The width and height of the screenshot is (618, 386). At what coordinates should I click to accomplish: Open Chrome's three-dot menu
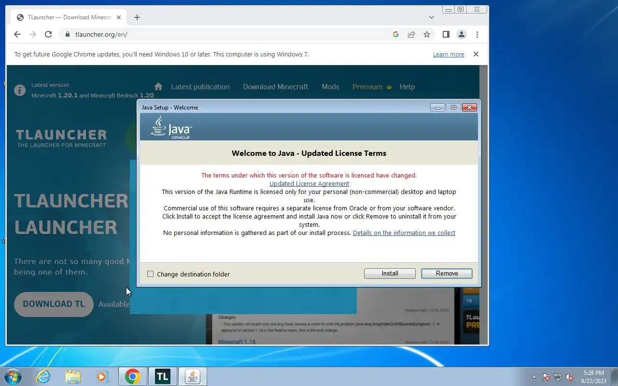(477, 34)
